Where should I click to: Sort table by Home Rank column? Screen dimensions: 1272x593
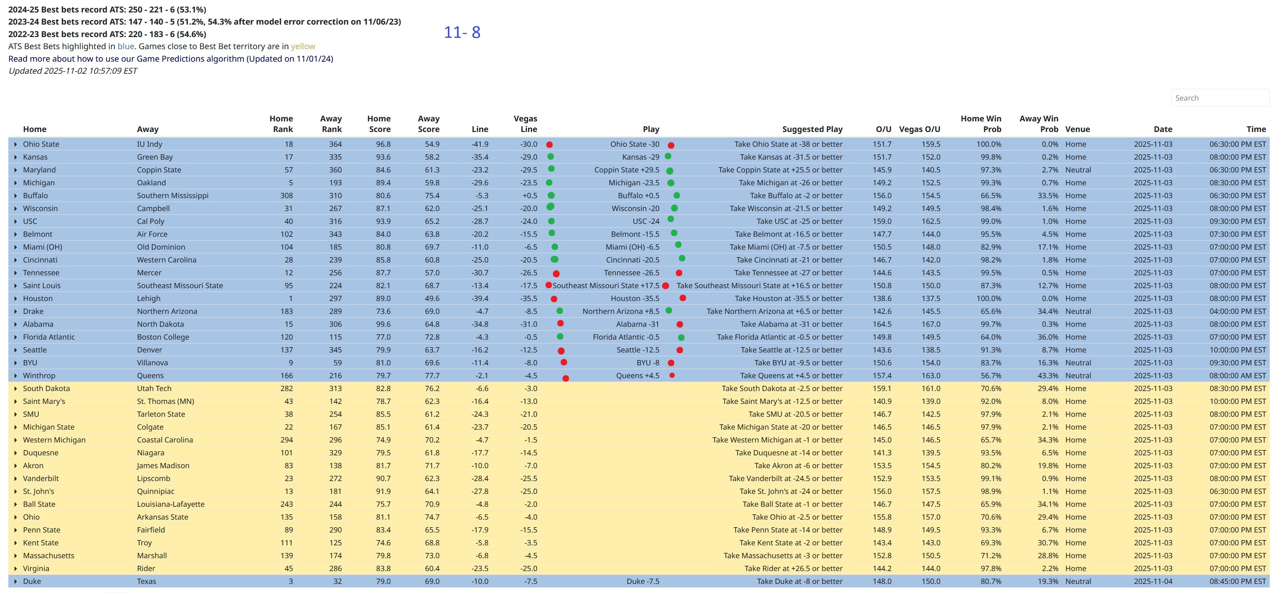281,124
